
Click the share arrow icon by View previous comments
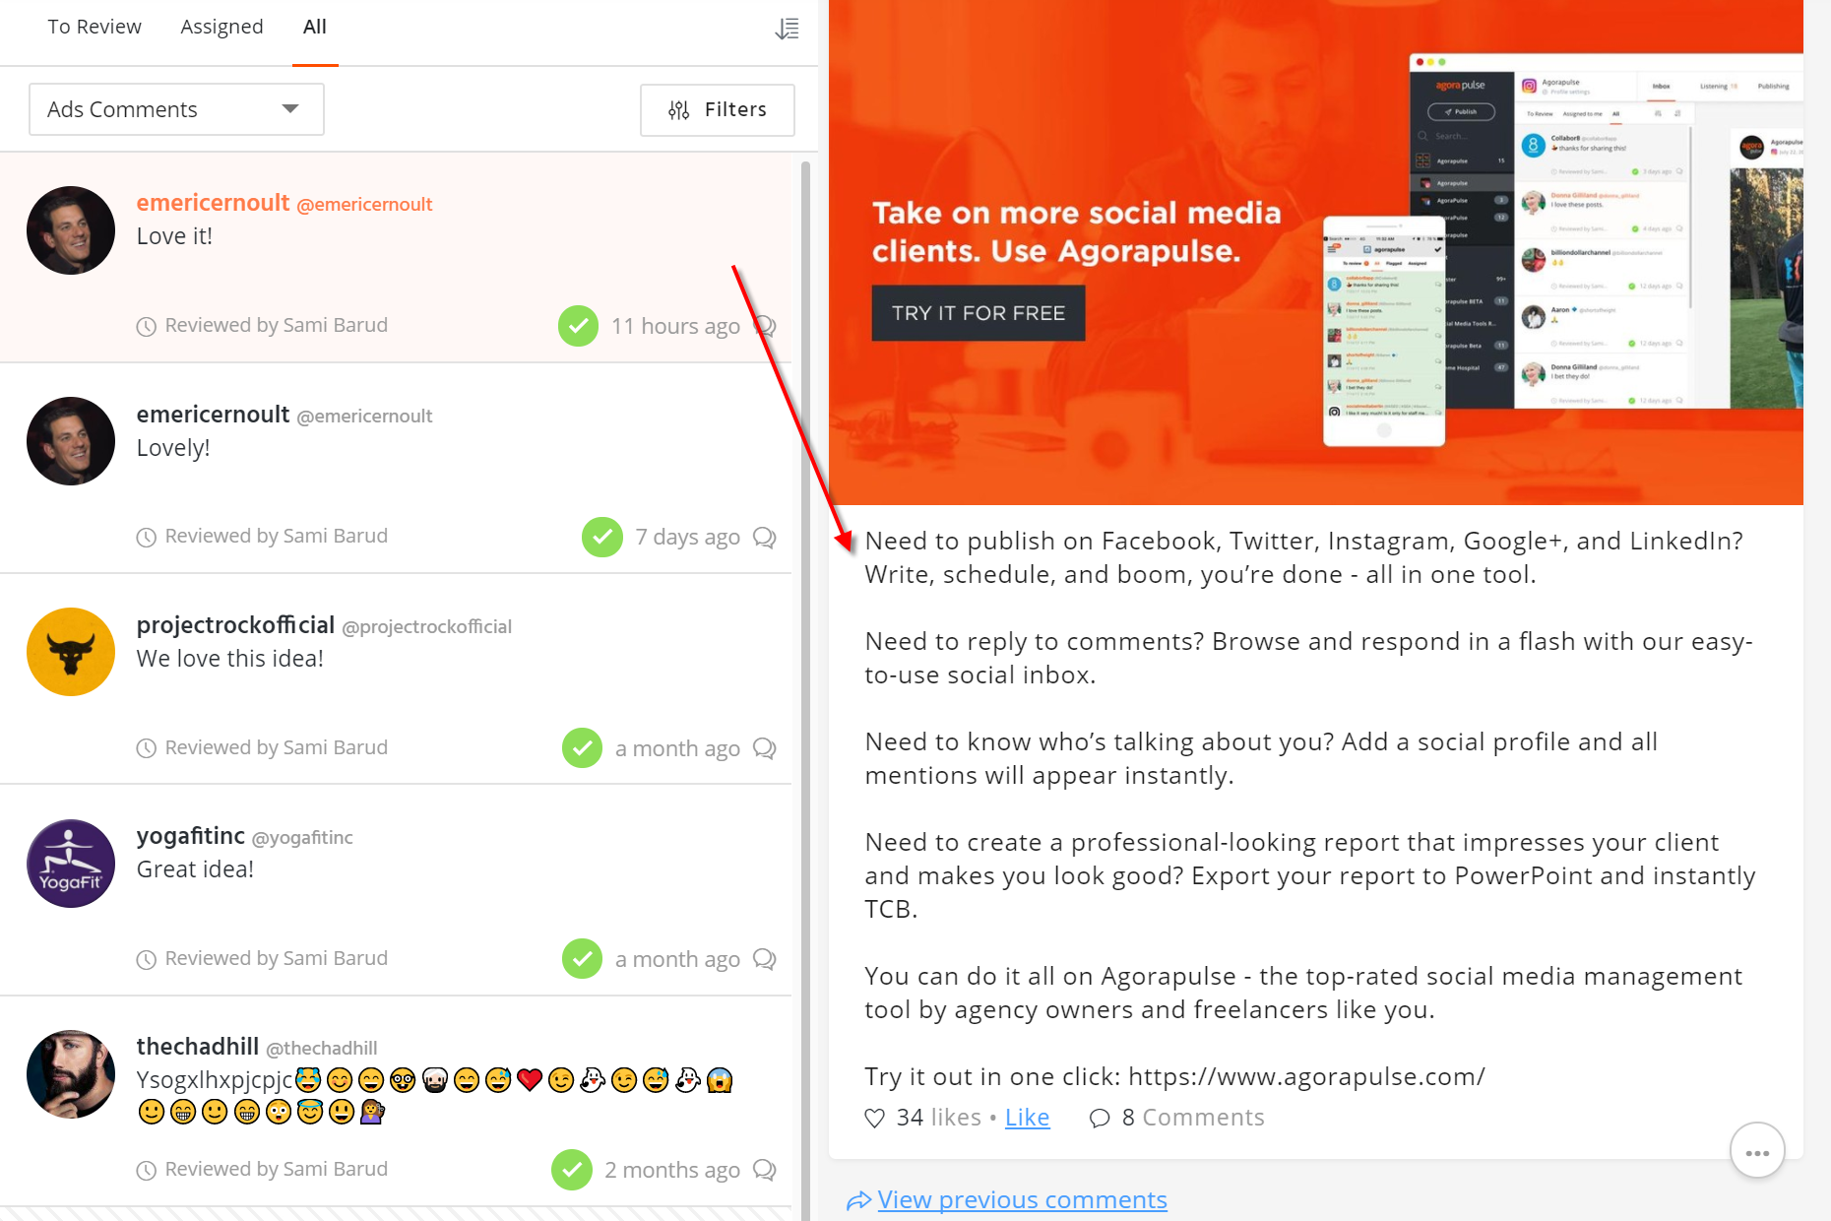[x=858, y=1200]
